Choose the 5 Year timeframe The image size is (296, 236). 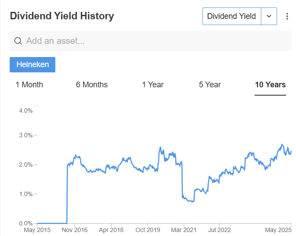[x=210, y=85]
